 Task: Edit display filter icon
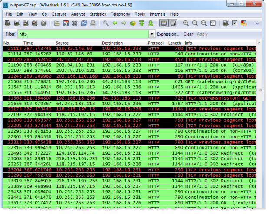pyautogui.click(x=235, y=23)
